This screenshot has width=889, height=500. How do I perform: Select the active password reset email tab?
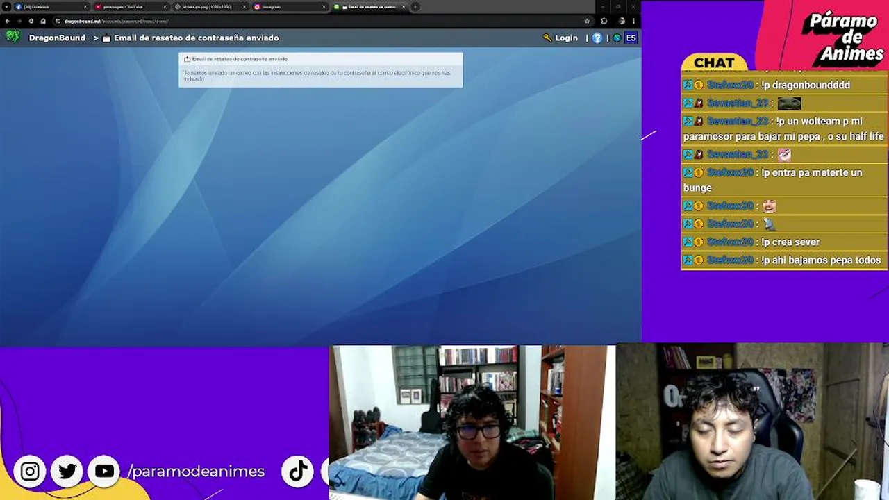click(369, 7)
